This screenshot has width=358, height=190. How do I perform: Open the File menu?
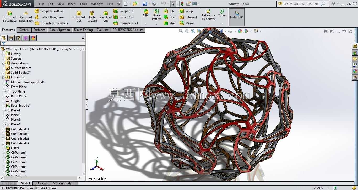tap(41, 4)
